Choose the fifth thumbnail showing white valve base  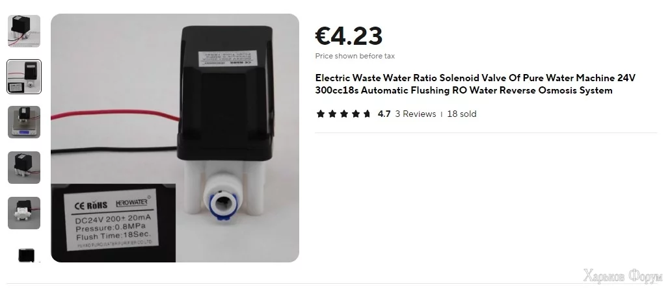click(x=24, y=213)
